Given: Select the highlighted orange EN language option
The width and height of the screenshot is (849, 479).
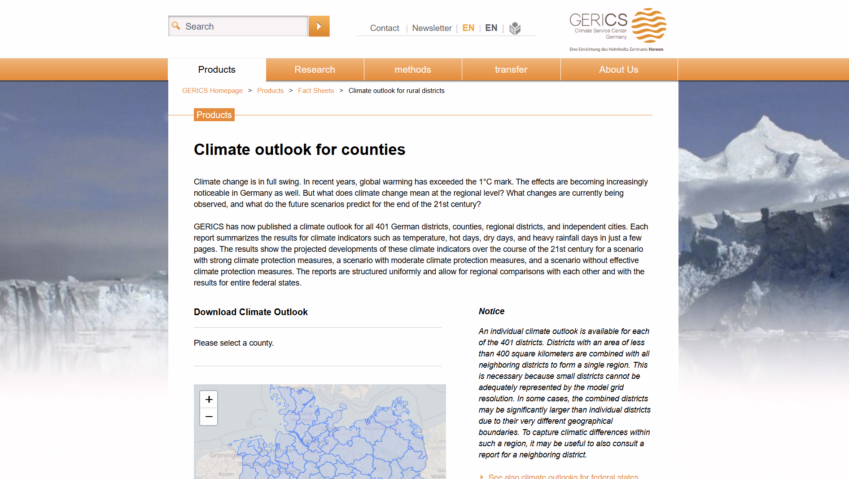Looking at the screenshot, I should click(468, 28).
